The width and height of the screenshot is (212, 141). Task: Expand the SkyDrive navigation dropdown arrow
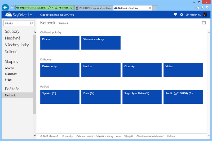coord(31,15)
